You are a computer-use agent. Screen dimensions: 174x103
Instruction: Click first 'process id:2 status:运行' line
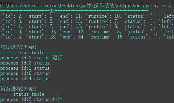click(x=31, y=58)
